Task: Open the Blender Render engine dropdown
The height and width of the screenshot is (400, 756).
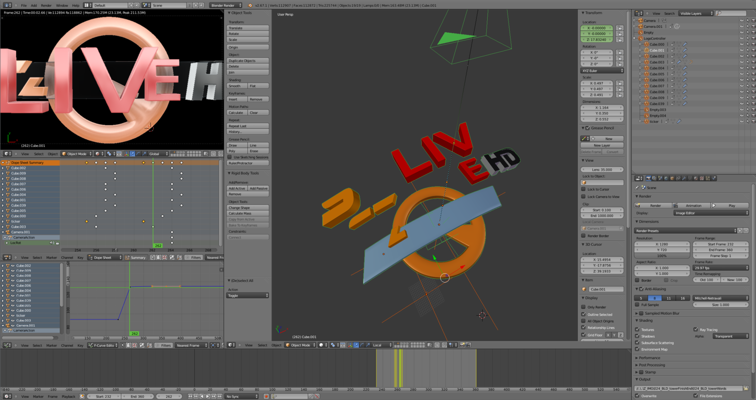Action: (226, 5)
